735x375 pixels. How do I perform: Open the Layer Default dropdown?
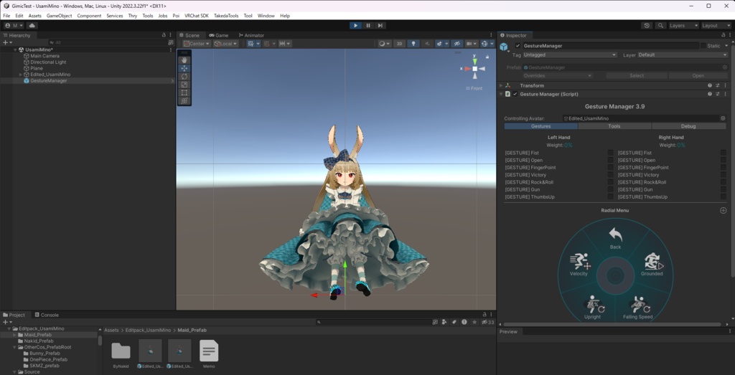[x=682, y=54]
